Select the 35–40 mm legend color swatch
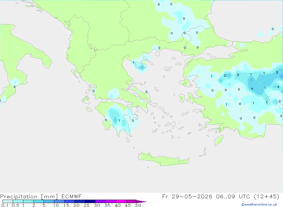283x207 pixels. click(x=111, y=201)
